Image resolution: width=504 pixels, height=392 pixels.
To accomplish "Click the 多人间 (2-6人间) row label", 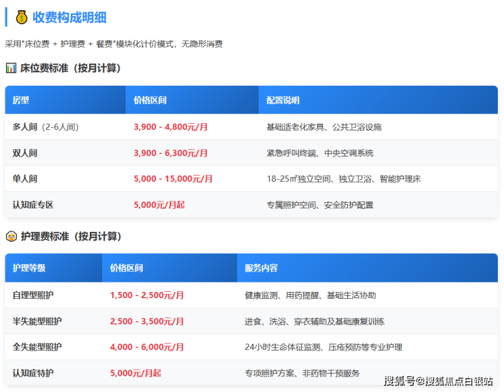I will [x=46, y=127].
